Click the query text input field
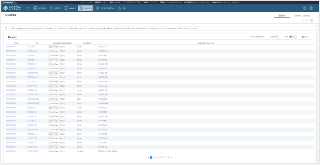 157,29
